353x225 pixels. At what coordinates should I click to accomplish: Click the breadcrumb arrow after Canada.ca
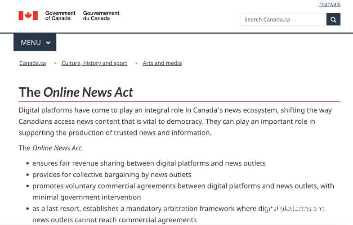(x=55, y=63)
